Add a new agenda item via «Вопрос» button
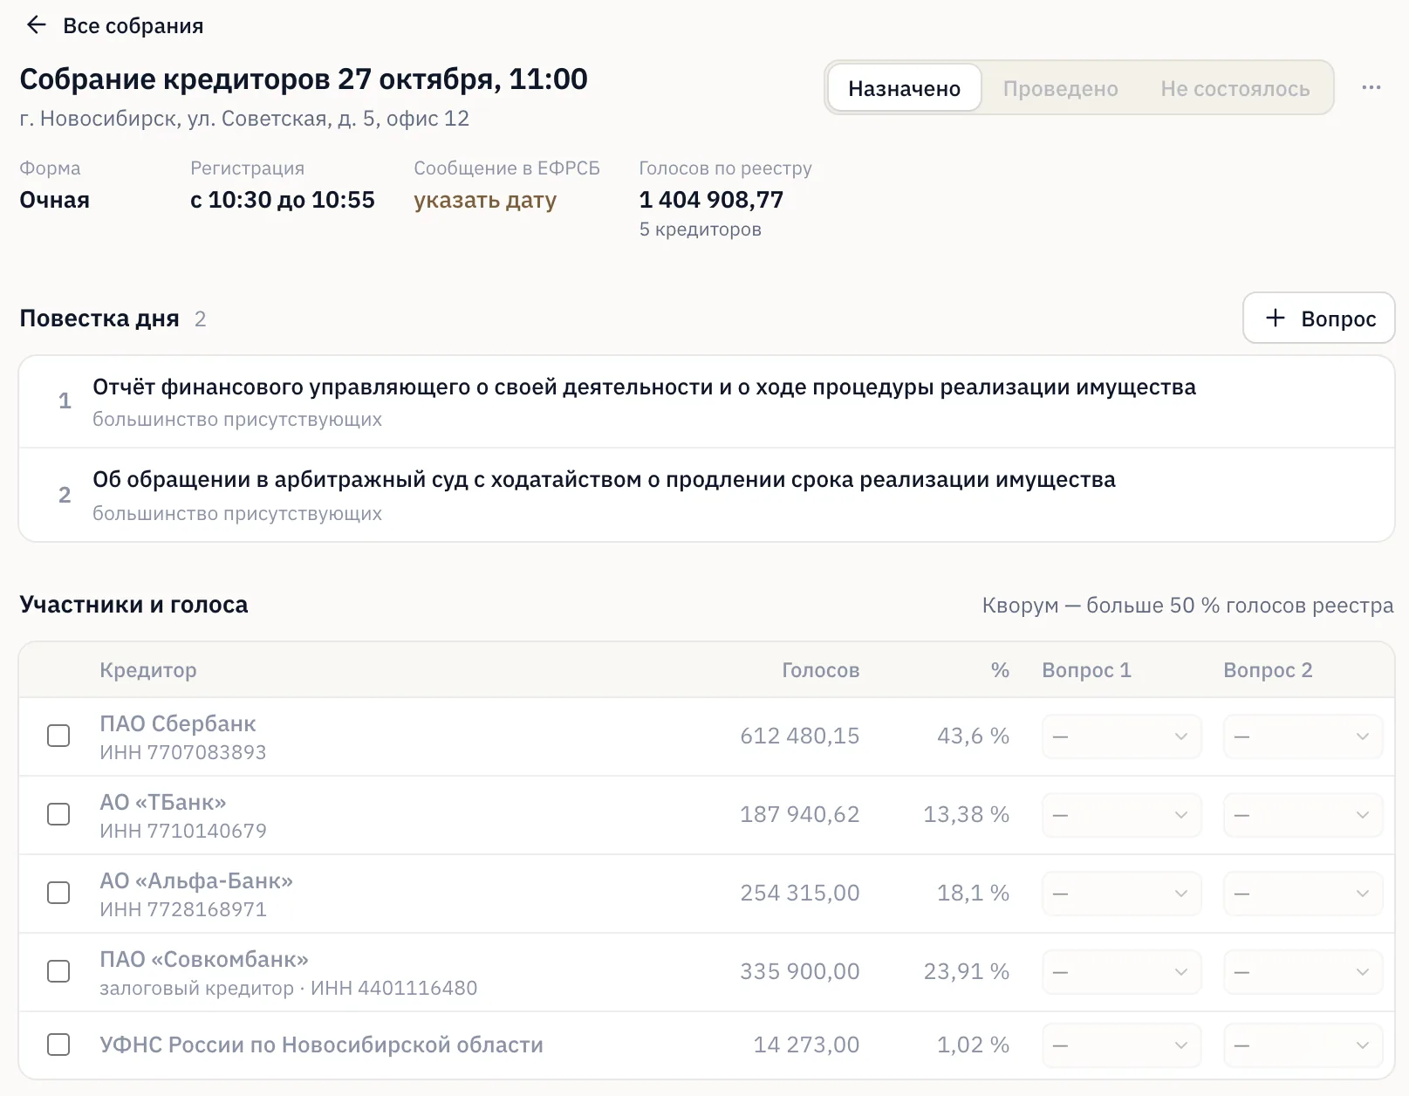Screen dimensions: 1409x1096 (1318, 318)
